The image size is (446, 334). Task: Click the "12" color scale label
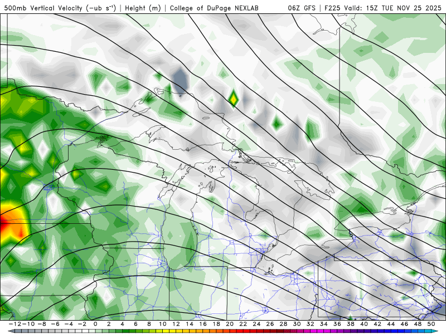(x=176, y=324)
